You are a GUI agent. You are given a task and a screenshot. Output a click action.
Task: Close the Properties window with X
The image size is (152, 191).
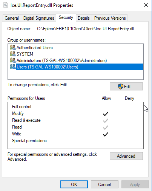(x=146, y=5)
